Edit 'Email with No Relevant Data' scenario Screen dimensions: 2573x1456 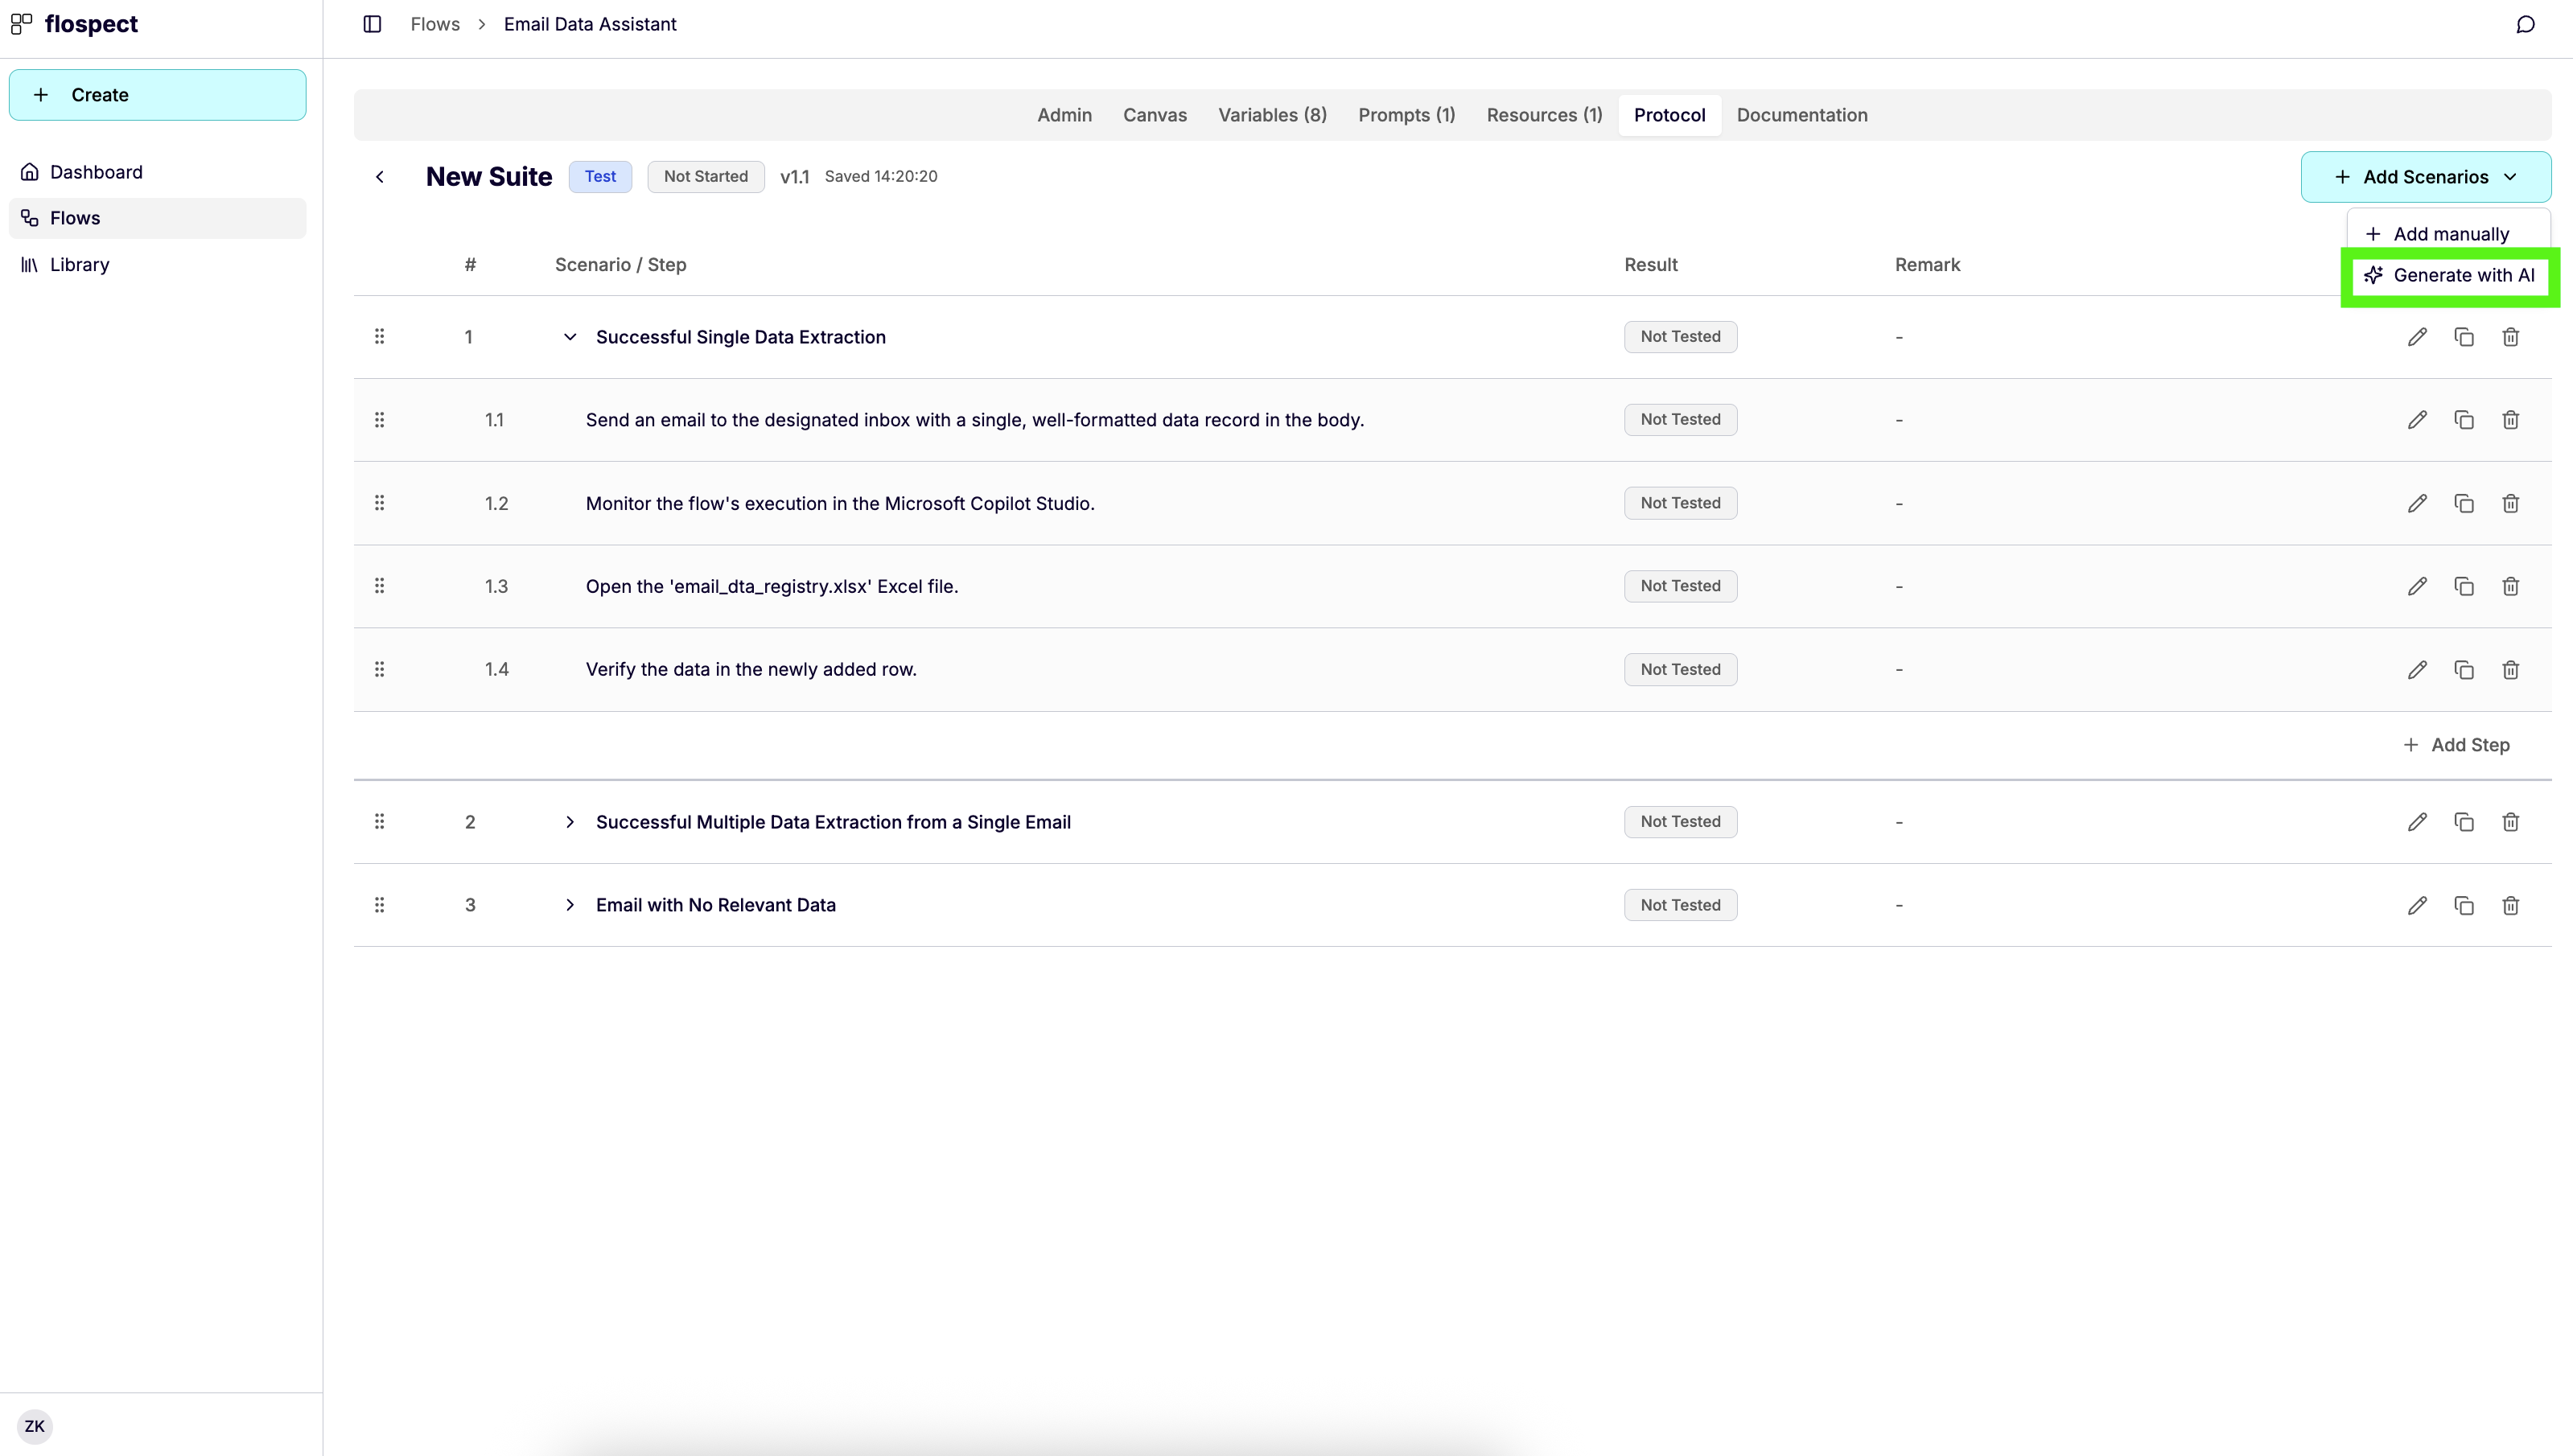[2418, 904]
